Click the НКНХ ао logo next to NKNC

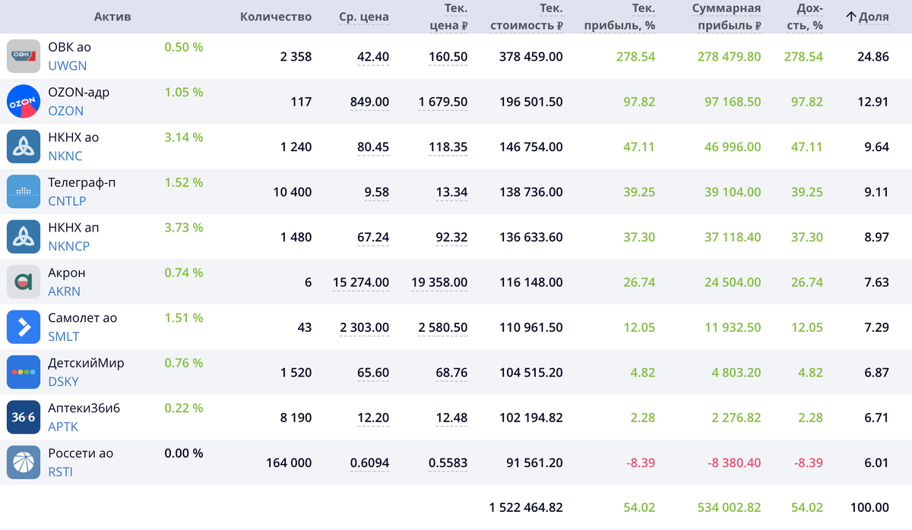[24, 147]
